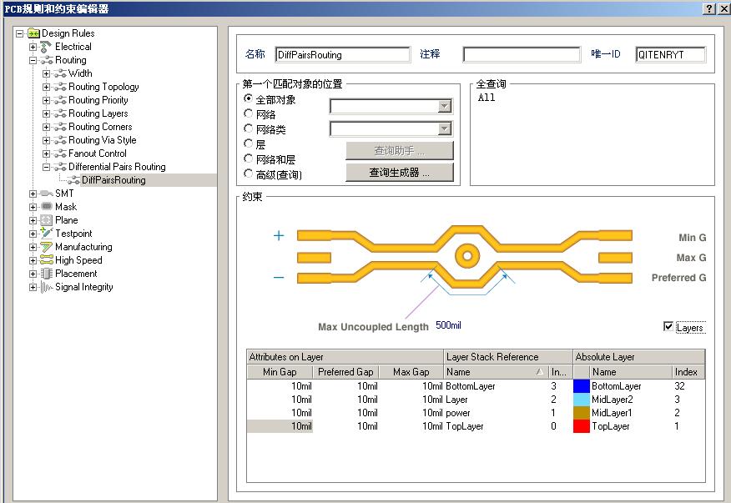
Task: Click the High Speed category icon
Action: (46, 260)
